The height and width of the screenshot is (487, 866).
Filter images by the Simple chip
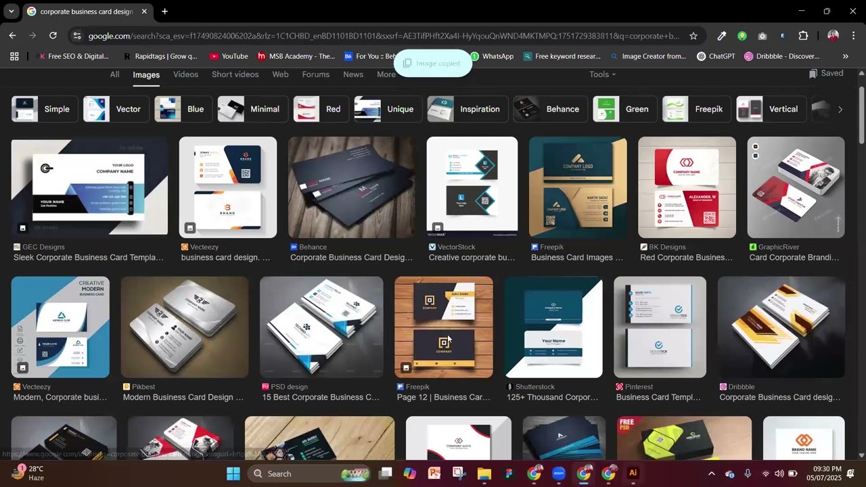(x=45, y=109)
